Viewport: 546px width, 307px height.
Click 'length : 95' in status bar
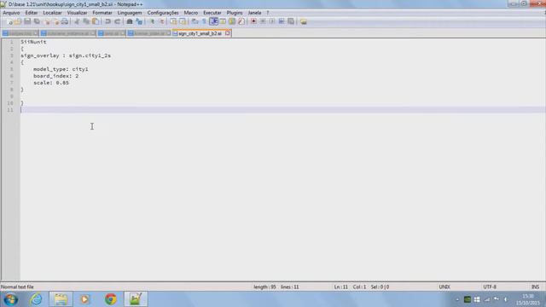pyautogui.click(x=264, y=287)
